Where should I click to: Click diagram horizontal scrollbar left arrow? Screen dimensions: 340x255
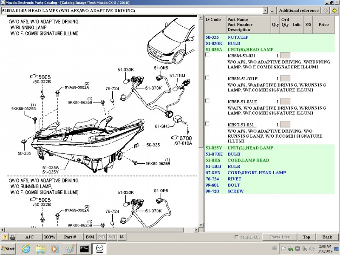(x=3, y=229)
